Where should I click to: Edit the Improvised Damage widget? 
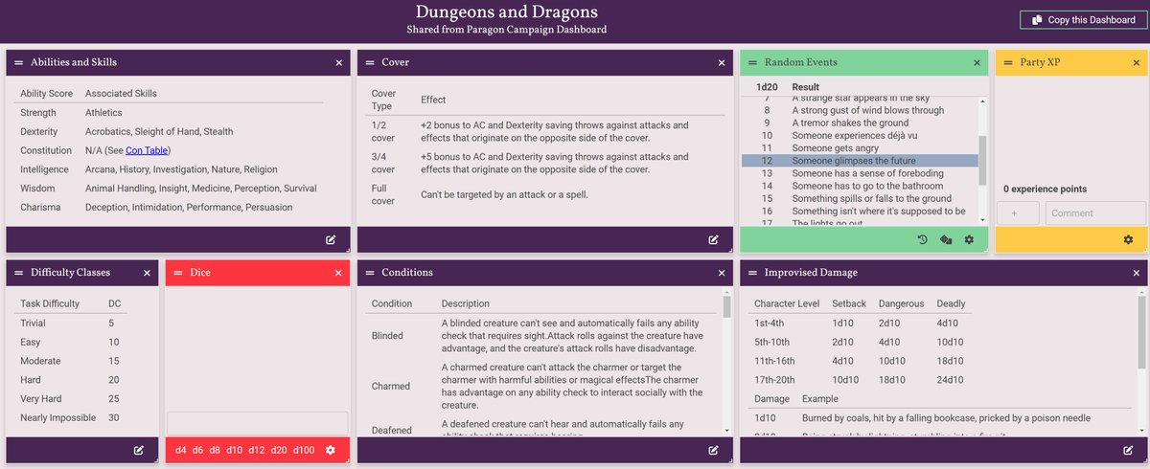tap(1128, 450)
